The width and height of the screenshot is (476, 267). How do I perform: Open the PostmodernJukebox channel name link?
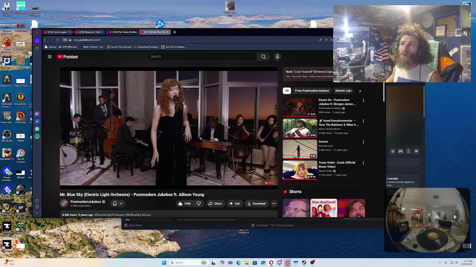pyautogui.click(x=86, y=202)
